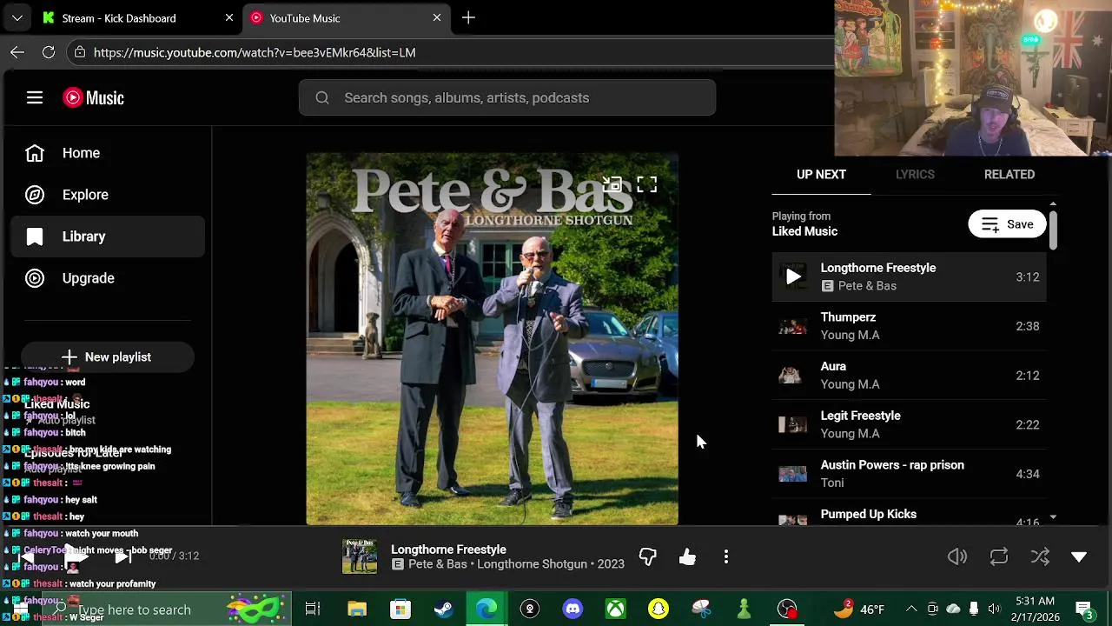This screenshot has height=626, width=1112.
Task: Go back in the browser
Action: tap(17, 52)
